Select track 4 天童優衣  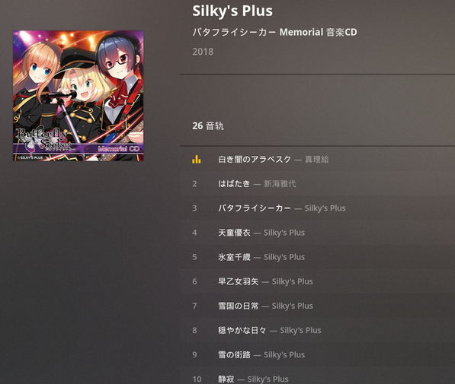pos(318,233)
